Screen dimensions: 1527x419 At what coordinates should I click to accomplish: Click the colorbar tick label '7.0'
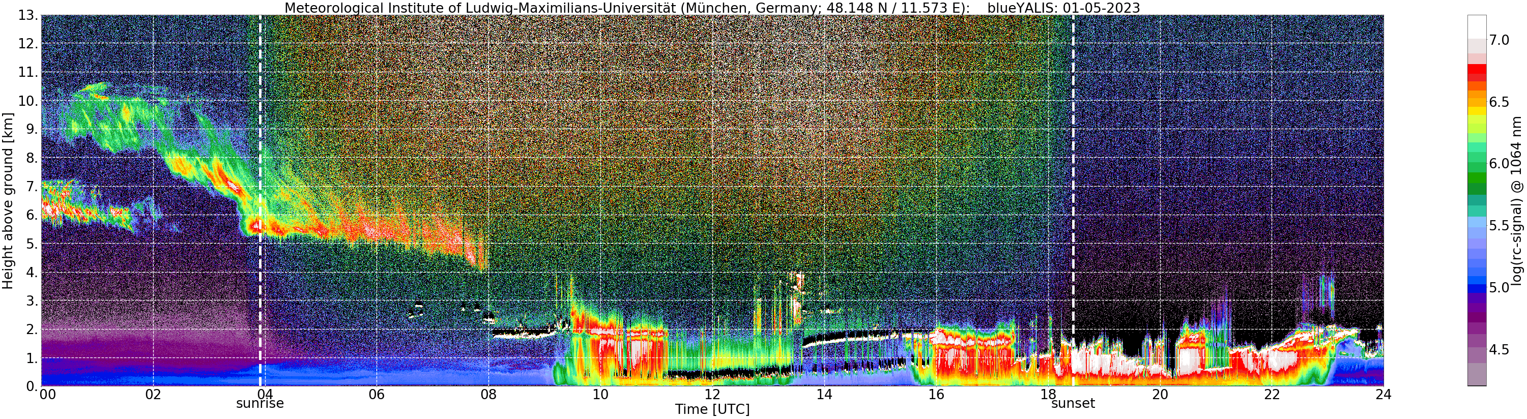coord(1499,40)
